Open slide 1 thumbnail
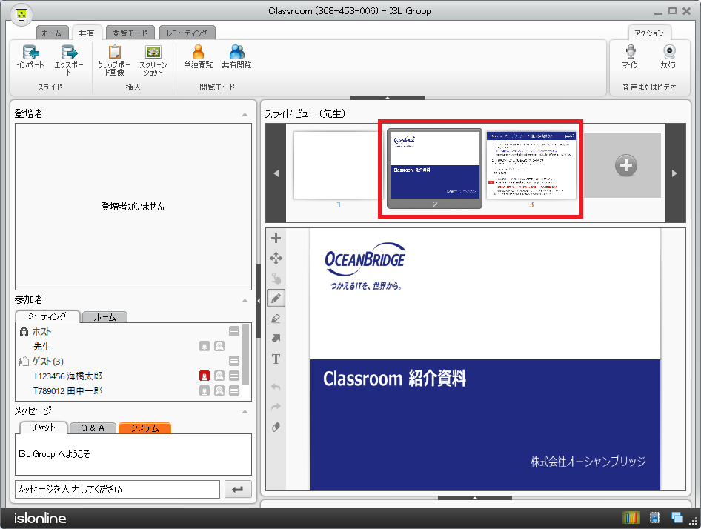Image resolution: width=701 pixels, height=529 pixels. coord(339,165)
